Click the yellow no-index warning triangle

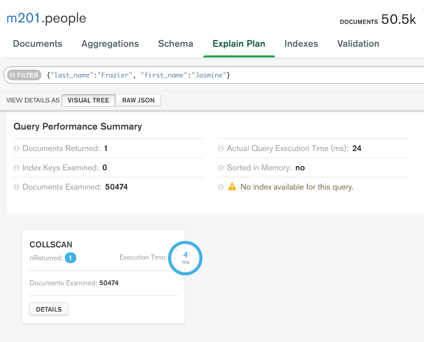click(x=232, y=187)
